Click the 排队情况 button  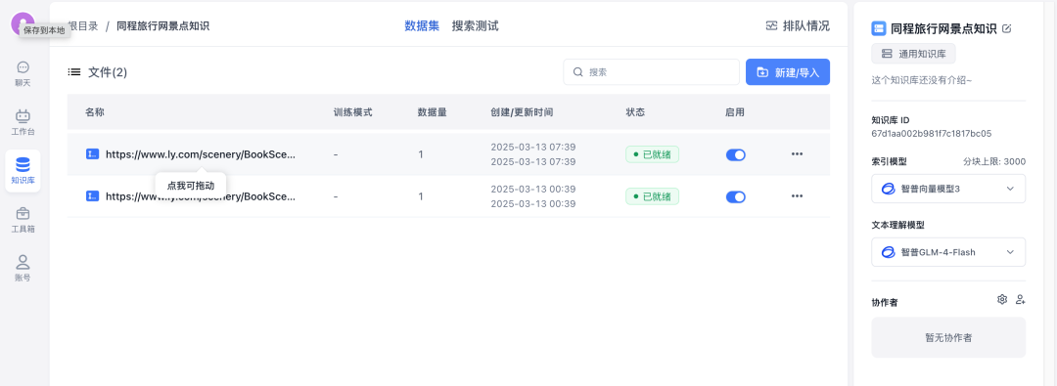coord(799,26)
